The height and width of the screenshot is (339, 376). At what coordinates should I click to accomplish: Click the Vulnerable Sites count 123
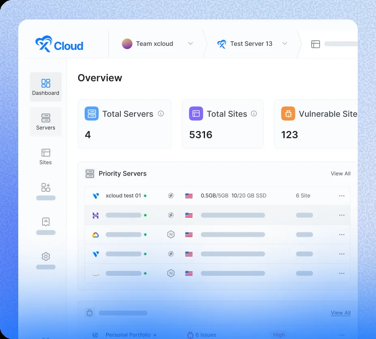tap(289, 135)
